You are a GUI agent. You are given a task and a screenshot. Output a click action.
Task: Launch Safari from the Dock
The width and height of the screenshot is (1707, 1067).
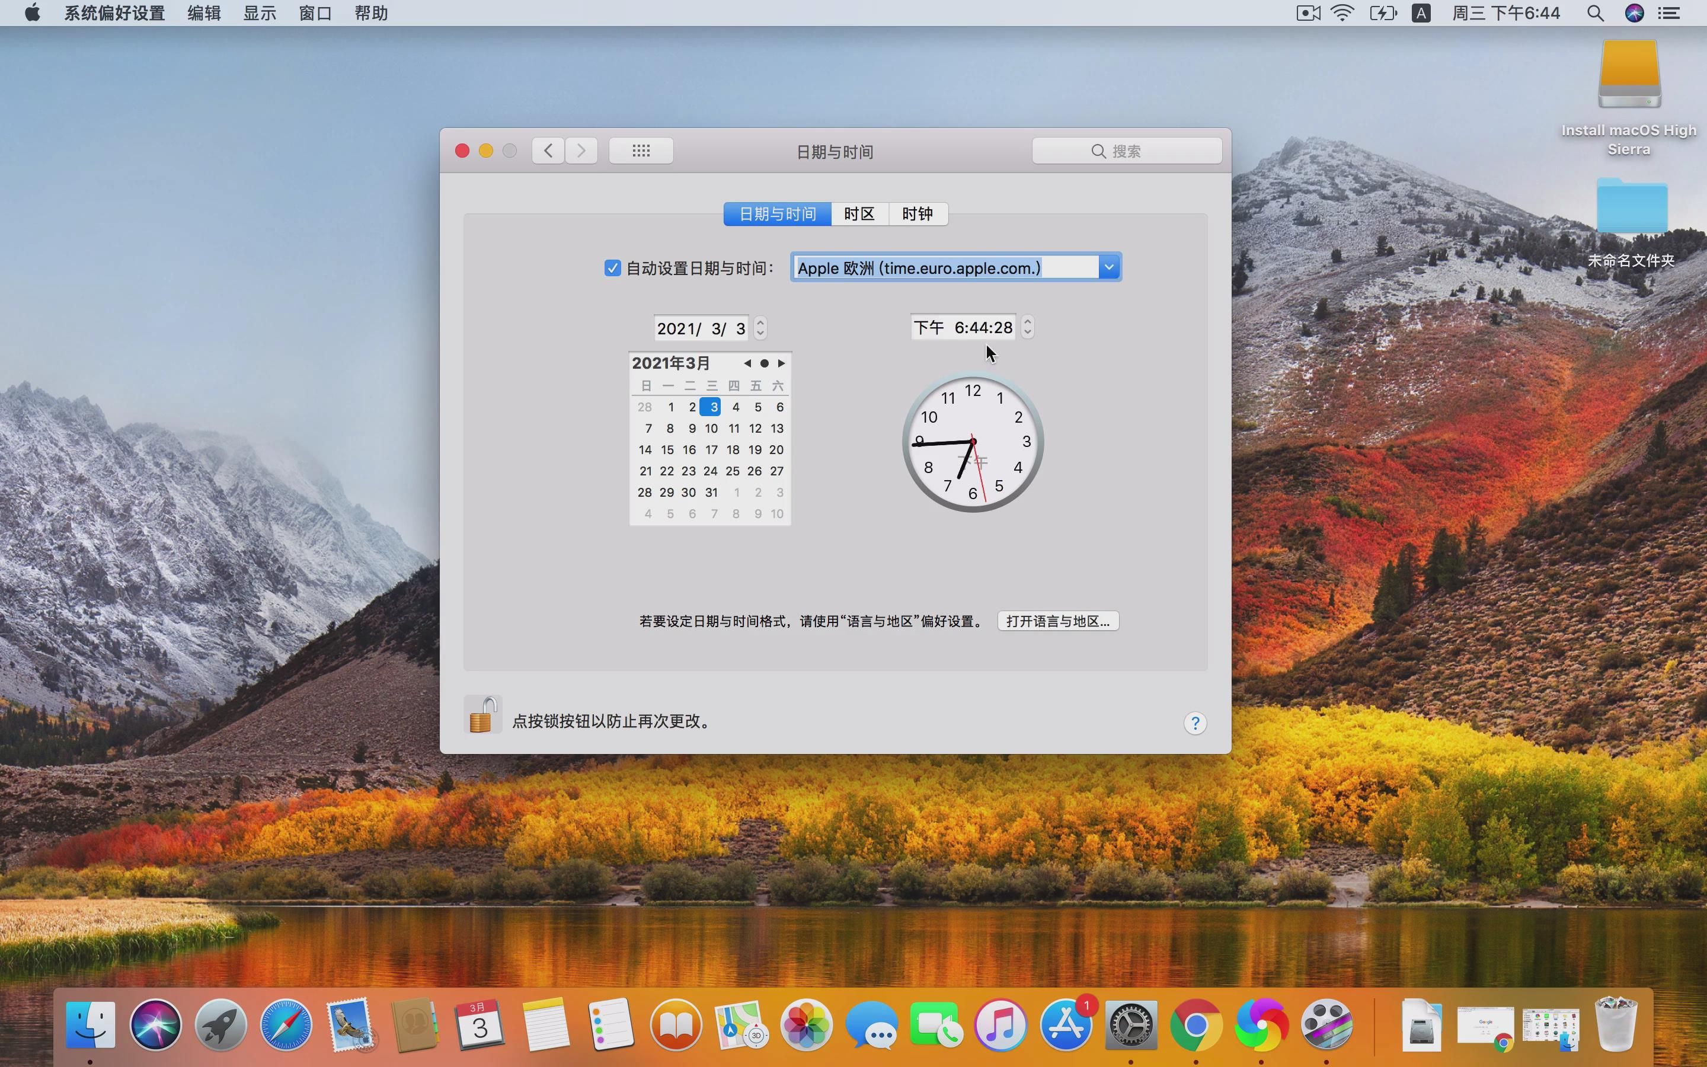[x=285, y=1025]
